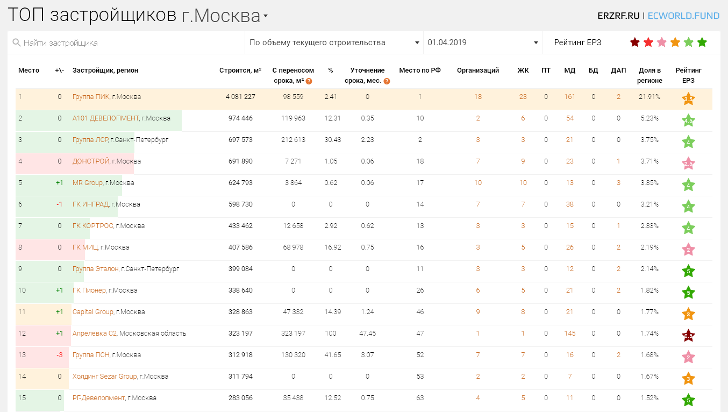Click the dark red star rating filter
728x412 pixels.
[x=635, y=42]
